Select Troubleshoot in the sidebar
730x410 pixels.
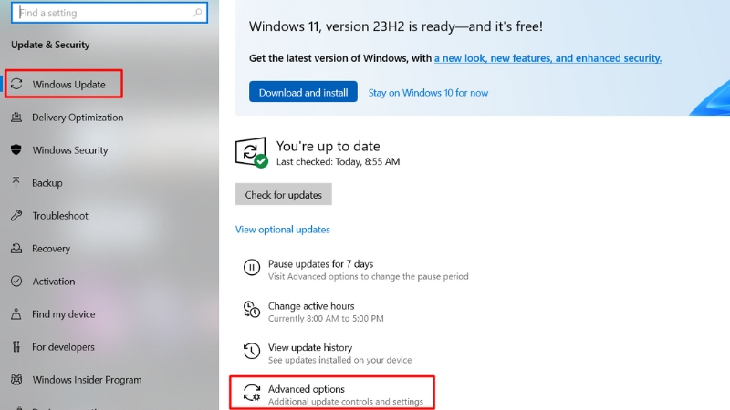(60, 216)
